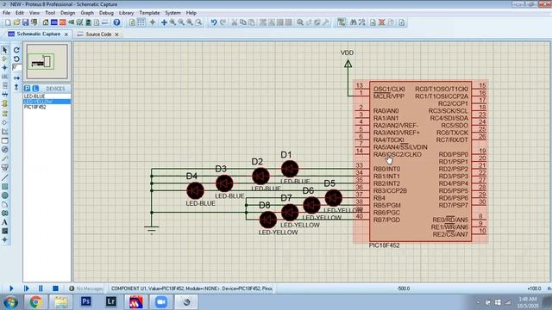Click the blue Center at Cursor cross icon
This screenshot has height=310, width=552.
point(164,22)
